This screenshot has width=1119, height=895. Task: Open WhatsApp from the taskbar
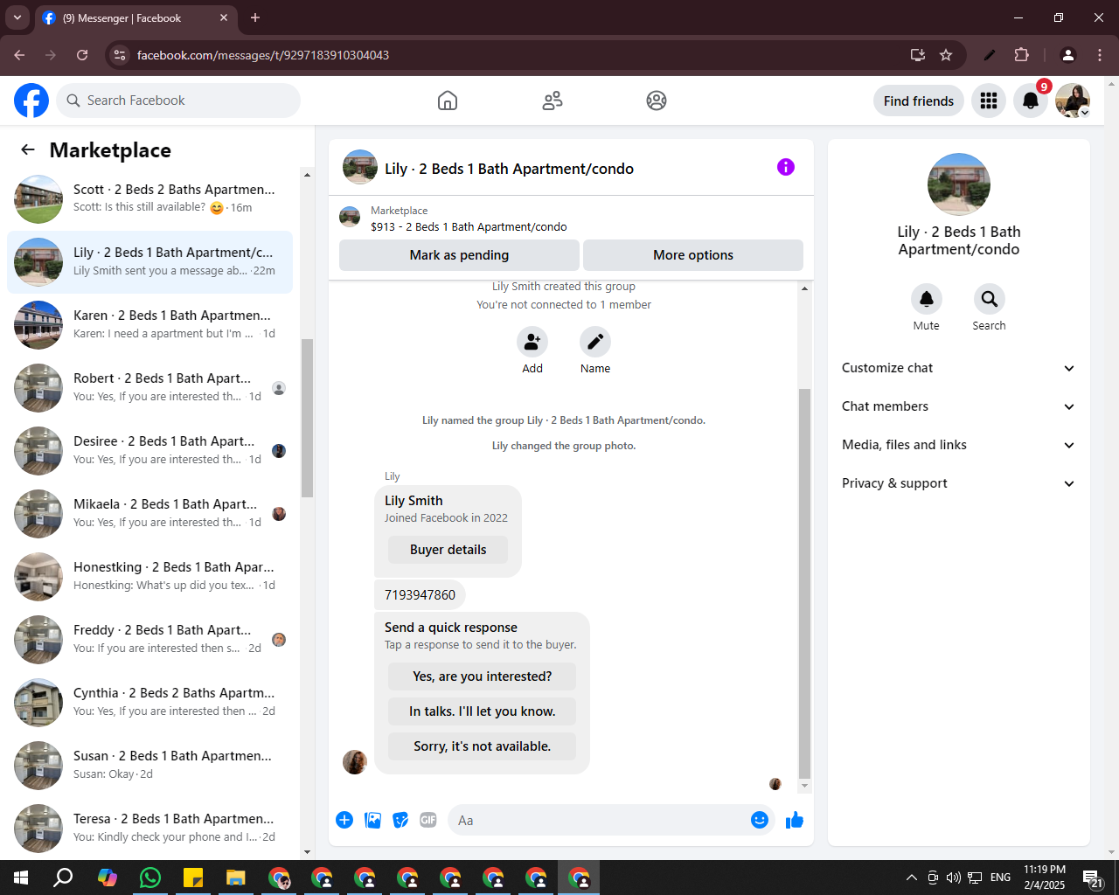150,878
